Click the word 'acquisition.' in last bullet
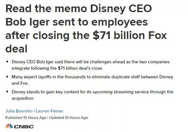188x132 pixels. pos(23,98)
